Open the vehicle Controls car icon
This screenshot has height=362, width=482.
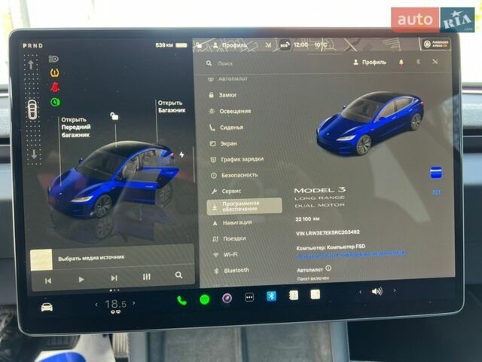(47, 306)
